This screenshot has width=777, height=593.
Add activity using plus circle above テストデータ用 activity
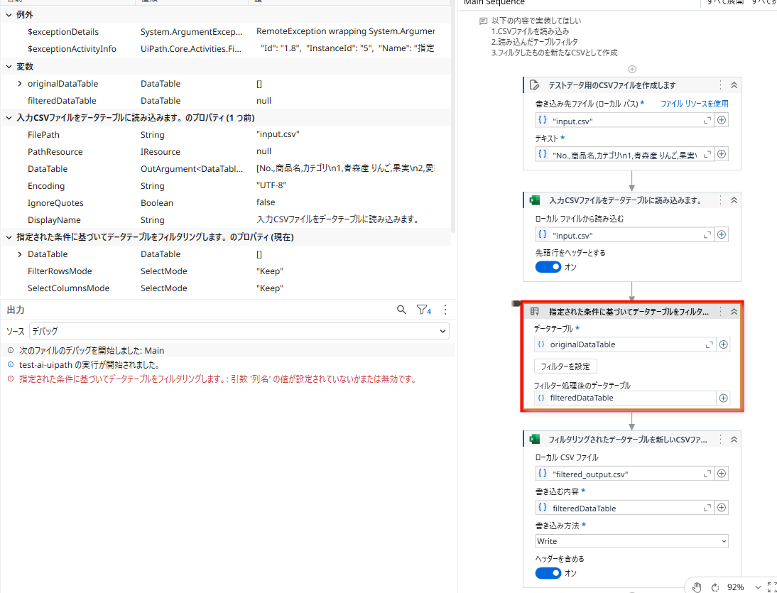click(x=632, y=69)
